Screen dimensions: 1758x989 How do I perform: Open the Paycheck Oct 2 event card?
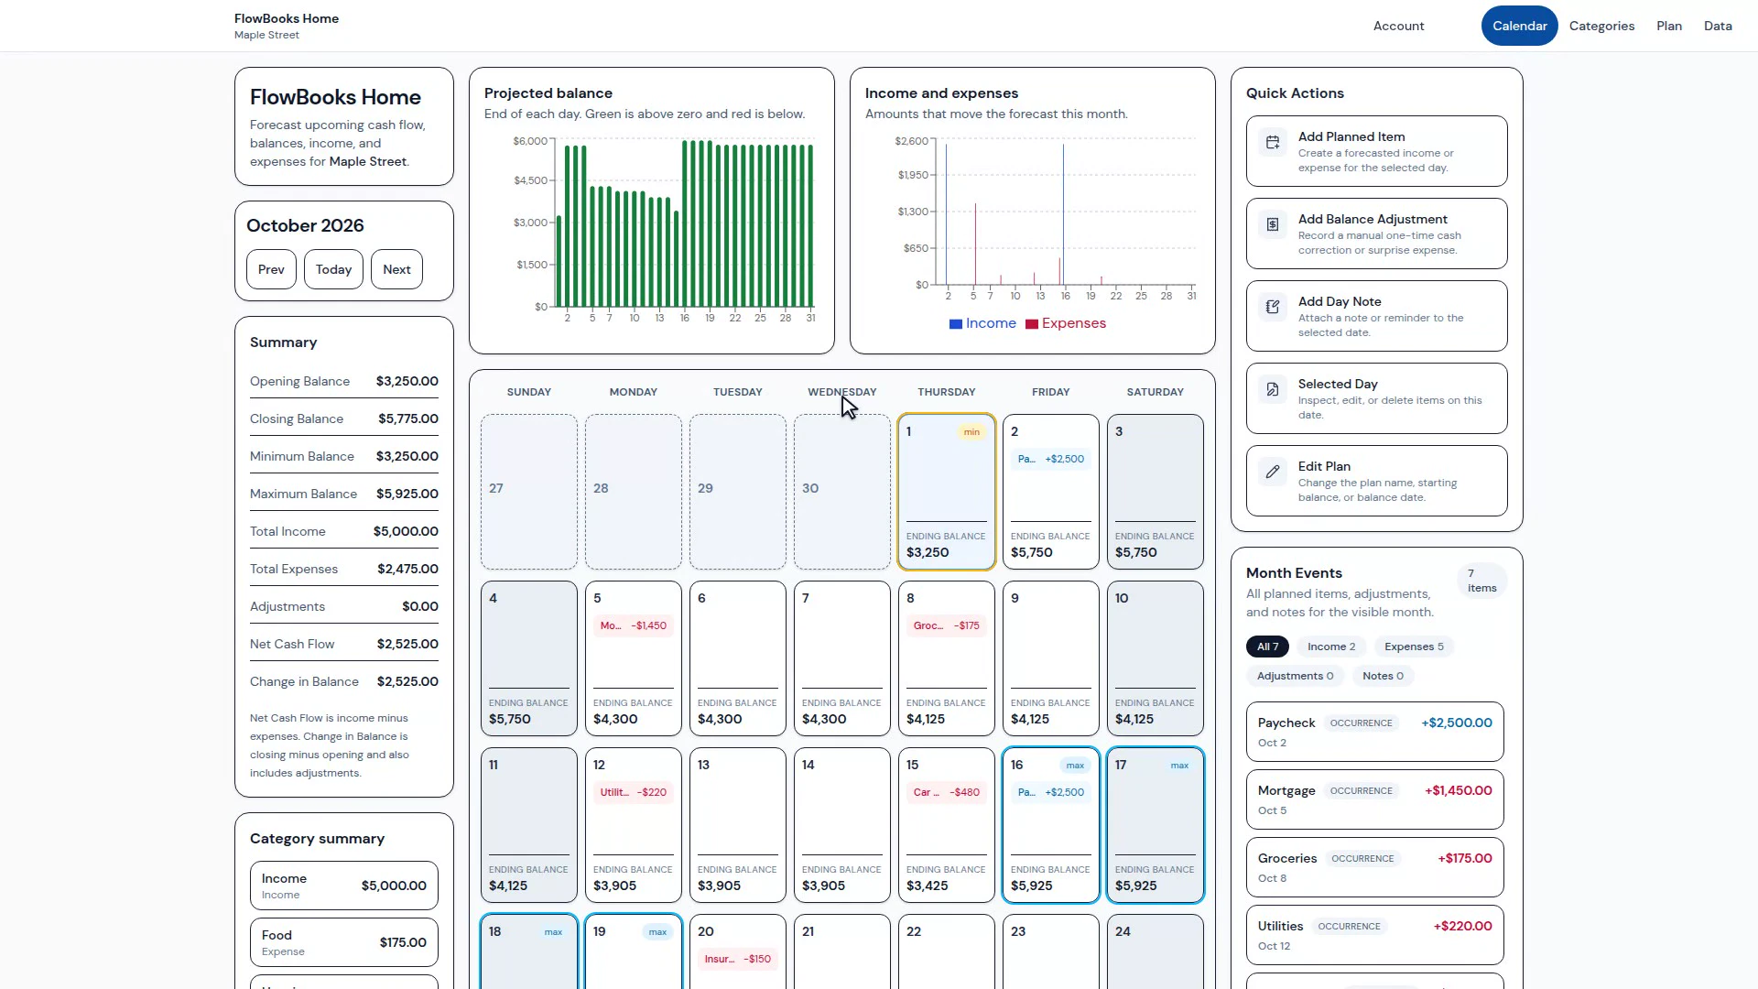click(1374, 732)
